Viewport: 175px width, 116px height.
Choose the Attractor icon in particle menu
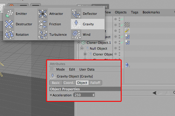coord(43,14)
